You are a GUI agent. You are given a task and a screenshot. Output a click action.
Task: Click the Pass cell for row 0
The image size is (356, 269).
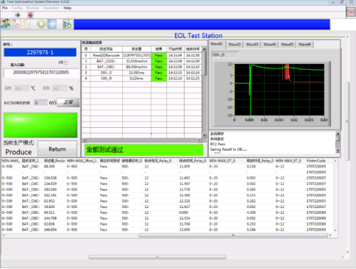point(159,55)
